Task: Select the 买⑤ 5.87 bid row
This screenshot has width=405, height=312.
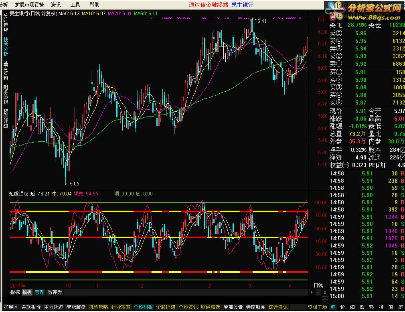Action: click(367, 103)
